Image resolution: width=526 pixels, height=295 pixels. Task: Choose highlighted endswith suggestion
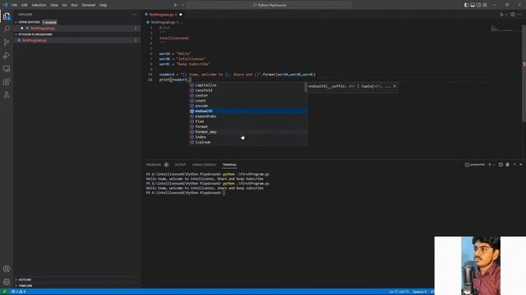[247, 111]
